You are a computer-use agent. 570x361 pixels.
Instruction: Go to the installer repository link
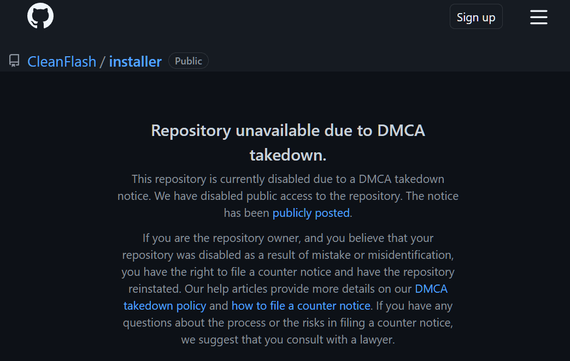[135, 61]
